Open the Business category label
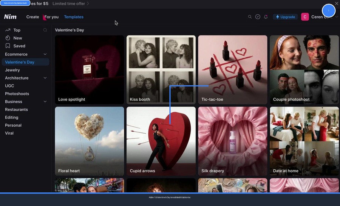This screenshot has height=206, width=340. [14, 101]
